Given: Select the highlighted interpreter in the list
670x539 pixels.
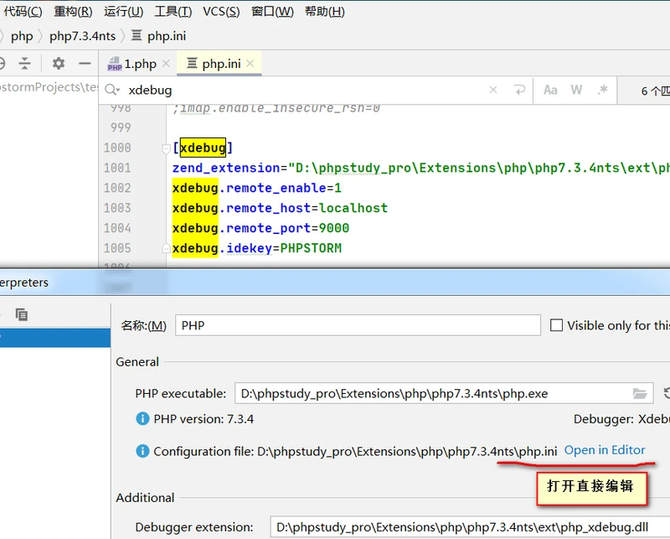Looking at the screenshot, I should (55, 338).
